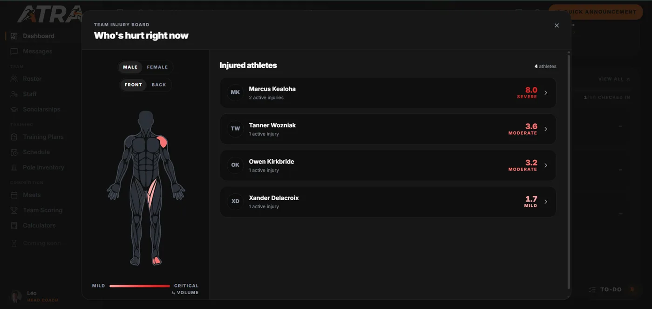Screen dimensions: 652x309
Task: Click the VIEW ALL link
Action: coord(614,79)
